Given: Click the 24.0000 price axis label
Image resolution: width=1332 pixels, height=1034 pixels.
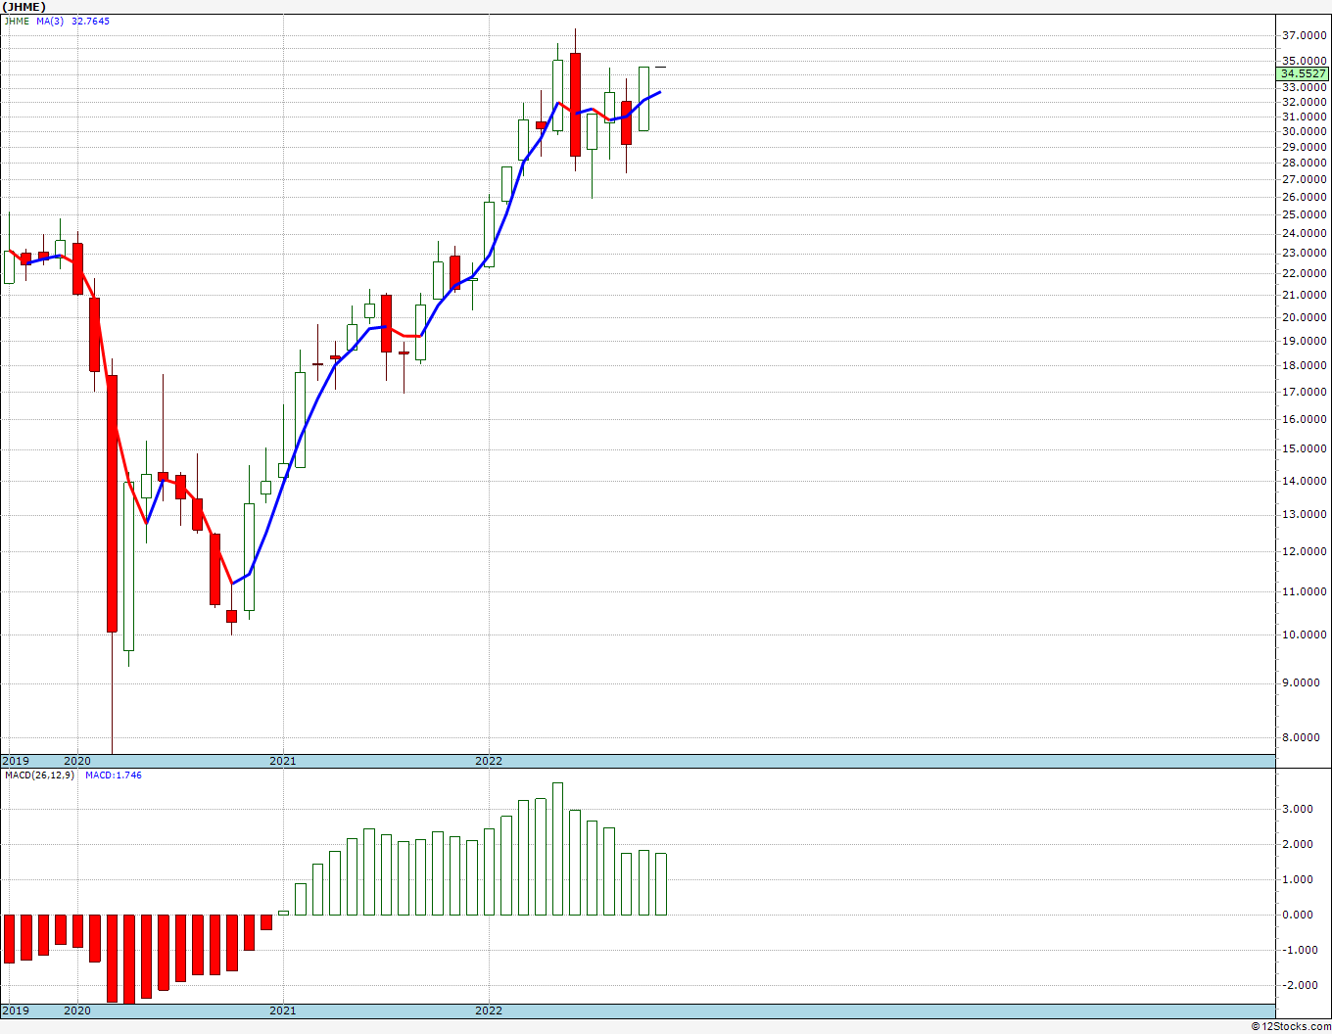Looking at the screenshot, I should [1306, 233].
